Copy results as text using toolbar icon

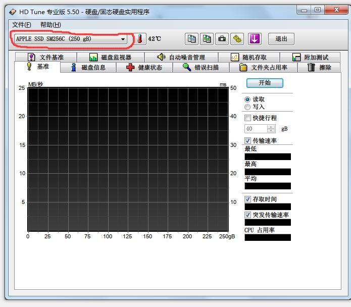point(191,39)
